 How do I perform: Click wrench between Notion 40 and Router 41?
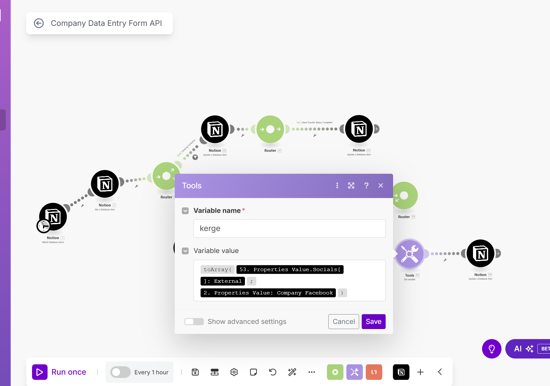pyautogui.click(x=242, y=136)
